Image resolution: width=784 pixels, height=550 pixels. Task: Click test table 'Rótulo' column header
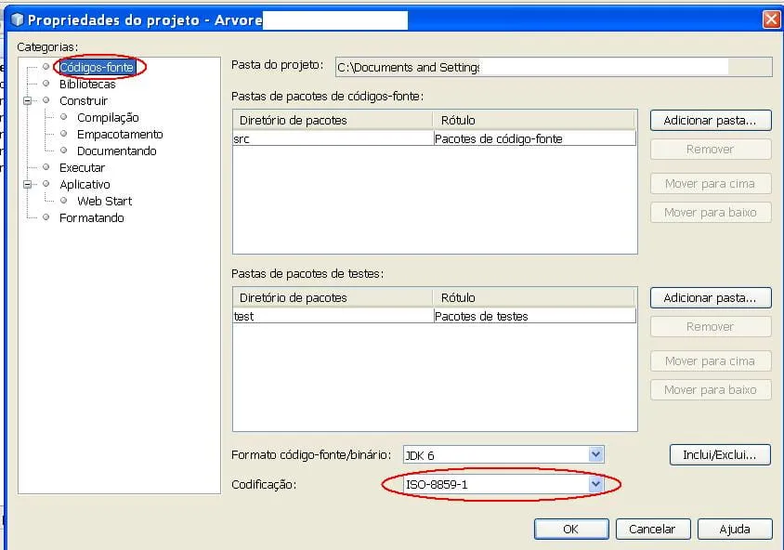tap(534, 297)
